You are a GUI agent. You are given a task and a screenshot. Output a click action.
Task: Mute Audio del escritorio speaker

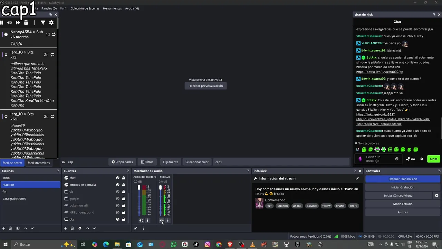coord(141,220)
